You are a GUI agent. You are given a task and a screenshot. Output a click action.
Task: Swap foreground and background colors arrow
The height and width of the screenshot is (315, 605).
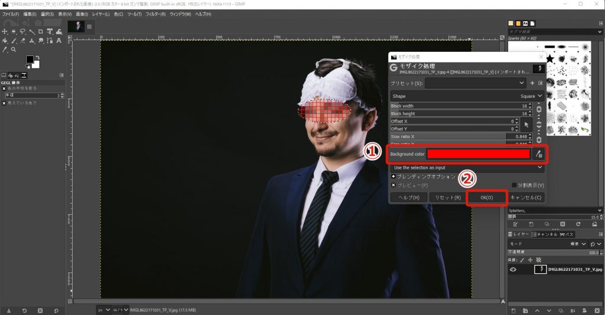(38, 57)
